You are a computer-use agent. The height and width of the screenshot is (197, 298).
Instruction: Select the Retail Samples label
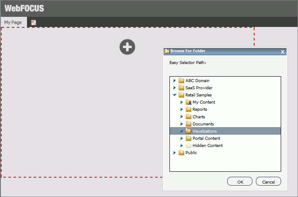(199, 95)
